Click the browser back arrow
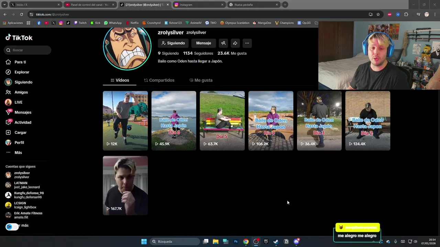The height and width of the screenshot is (247, 440). (5, 14)
